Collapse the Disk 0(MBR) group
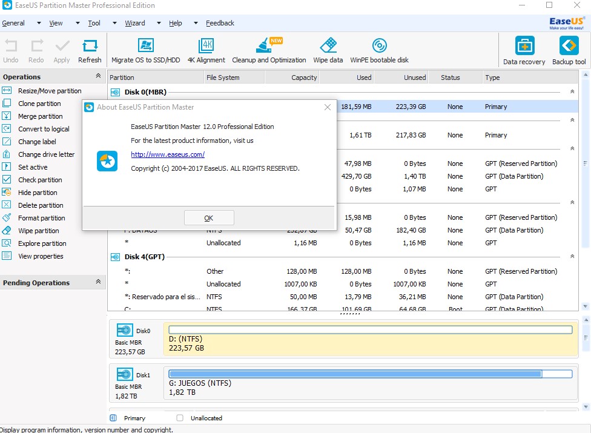 point(572,92)
